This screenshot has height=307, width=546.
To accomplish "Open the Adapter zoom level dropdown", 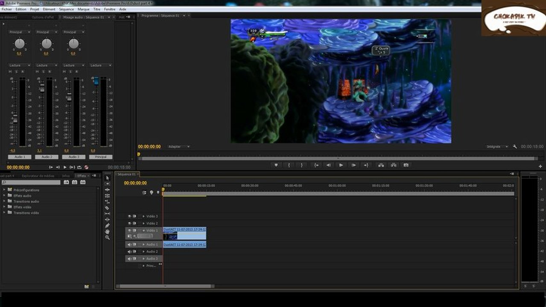I will (179, 147).
